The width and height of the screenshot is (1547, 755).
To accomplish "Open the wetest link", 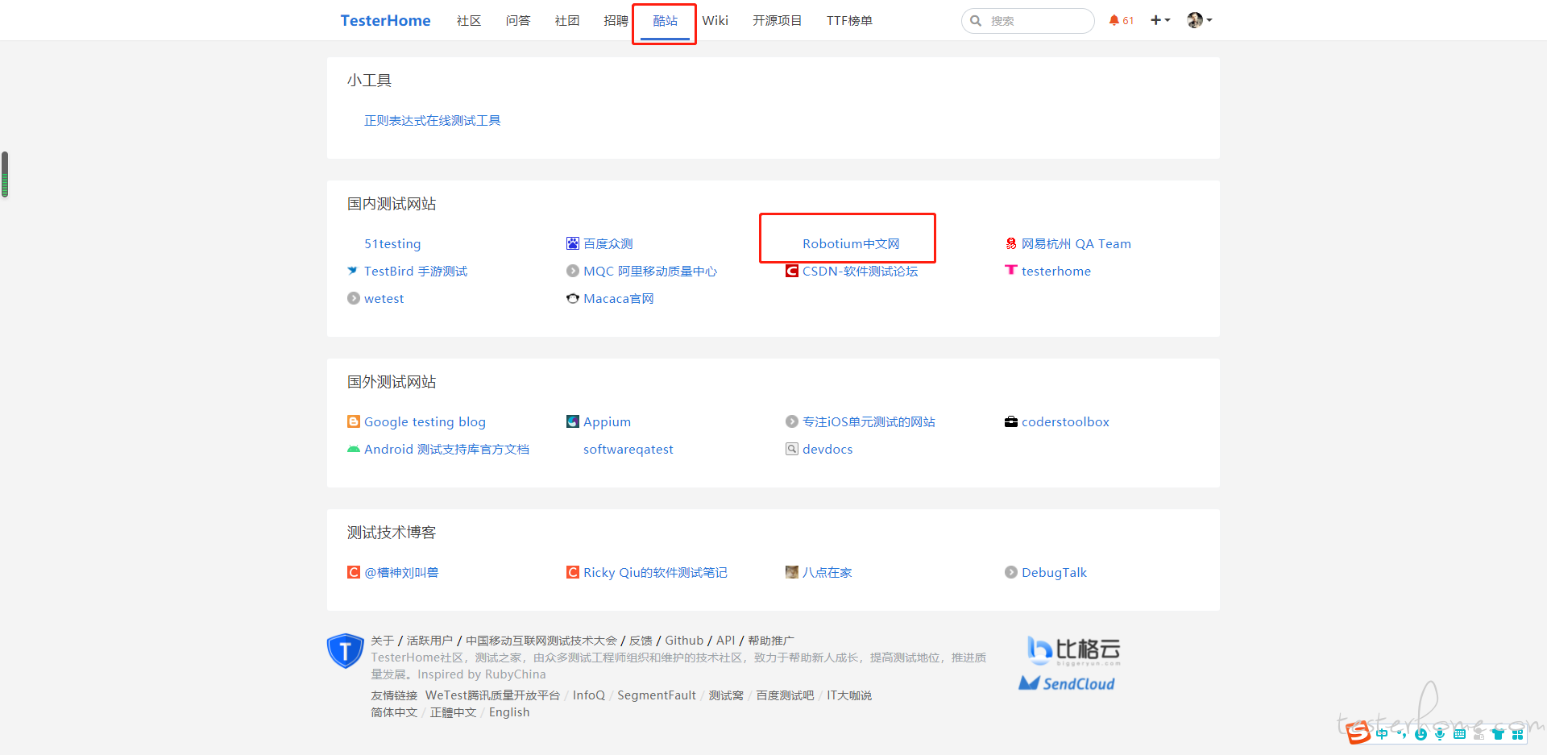I will click(x=384, y=298).
